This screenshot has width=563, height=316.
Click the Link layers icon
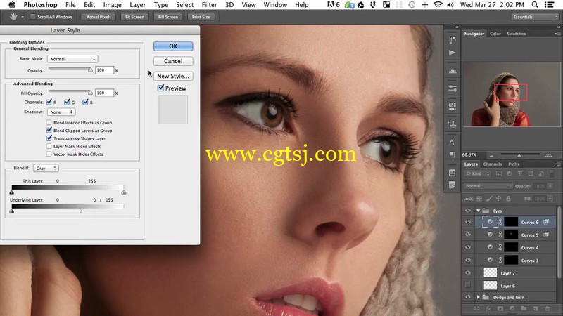coord(476,308)
